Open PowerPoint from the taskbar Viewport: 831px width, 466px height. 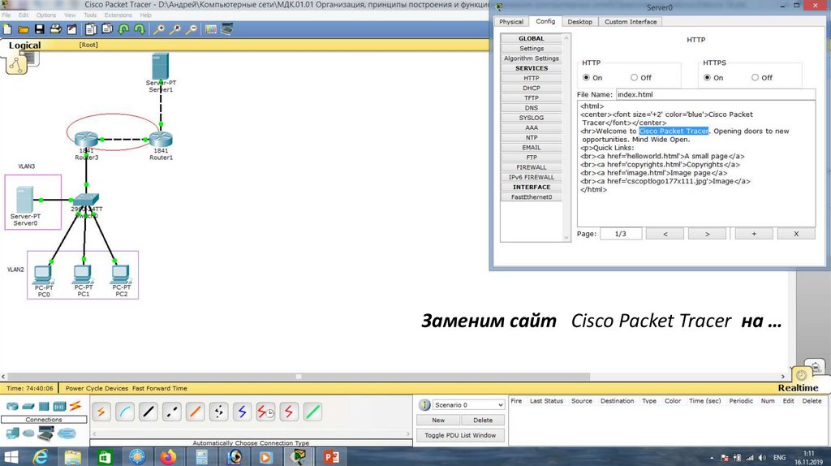tap(331, 456)
